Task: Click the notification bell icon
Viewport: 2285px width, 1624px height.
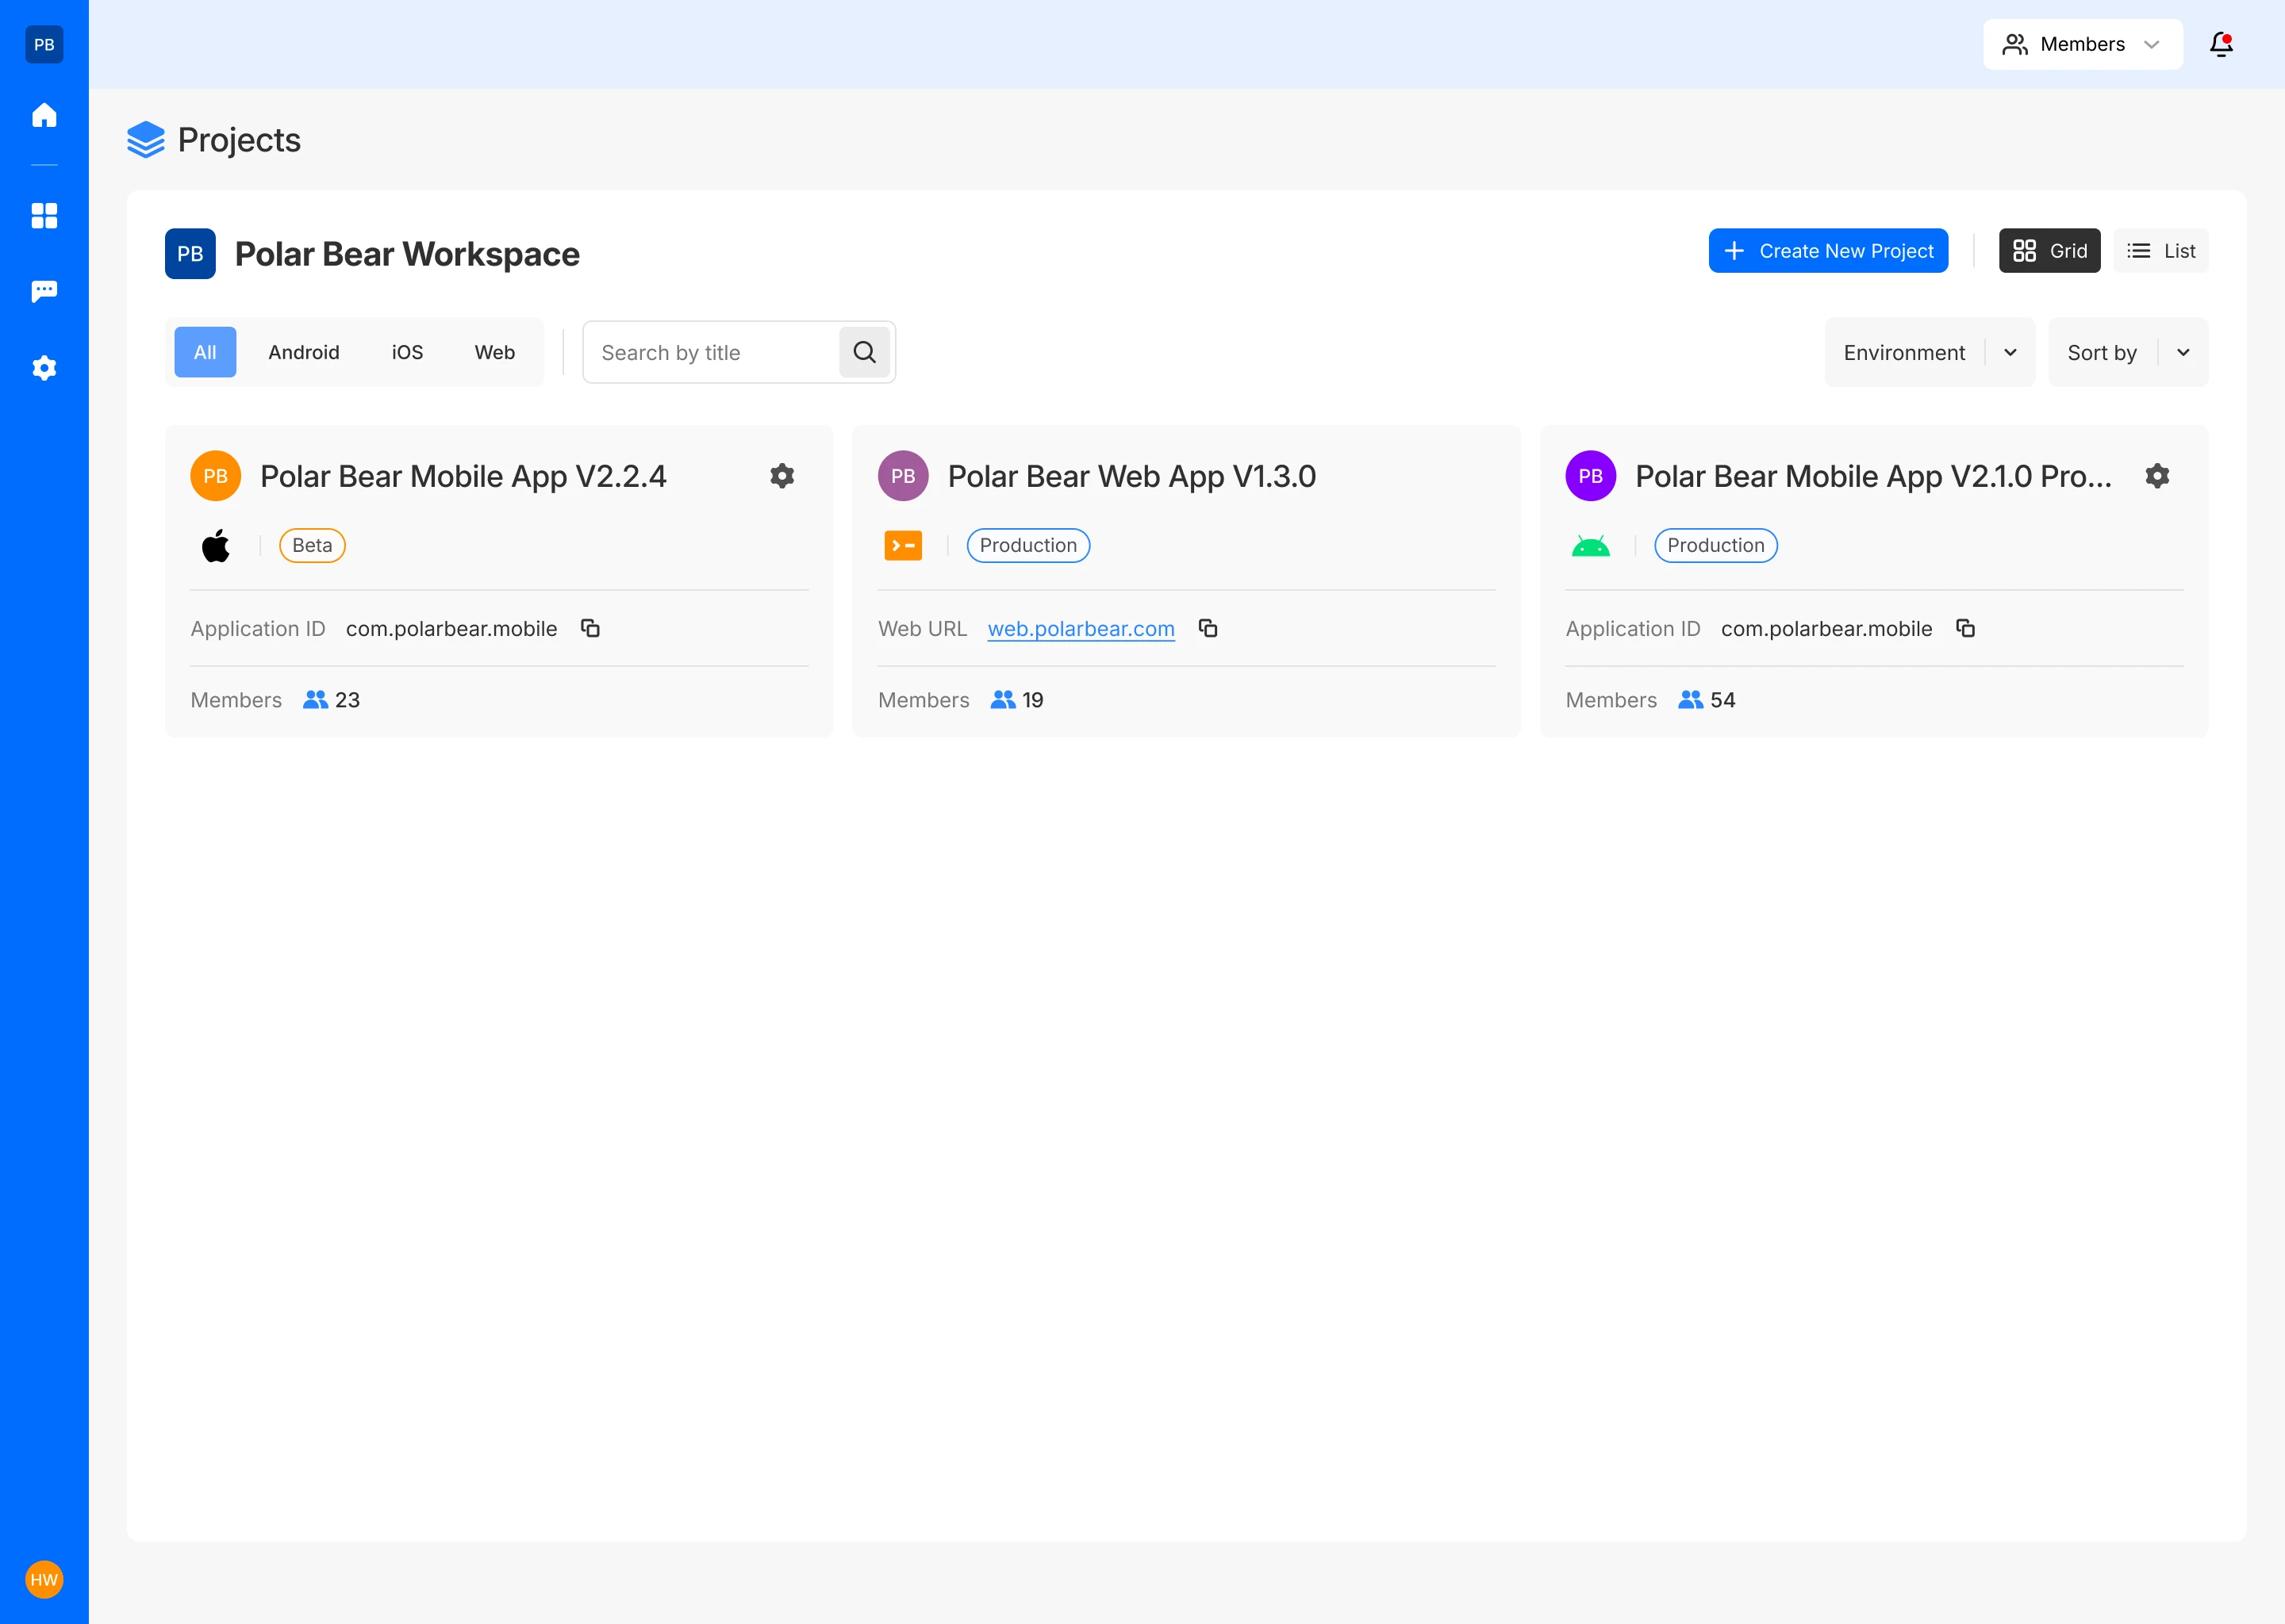Action: point(2221,44)
